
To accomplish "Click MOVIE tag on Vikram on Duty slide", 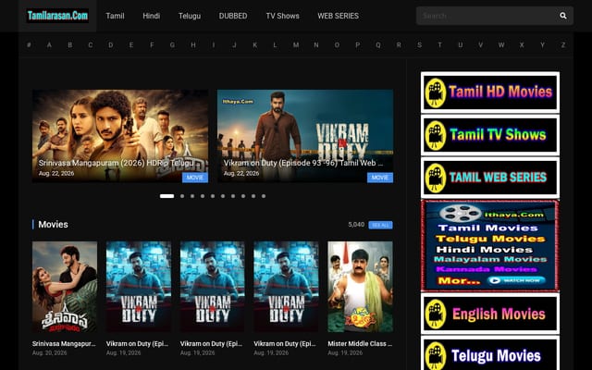I will click(380, 178).
